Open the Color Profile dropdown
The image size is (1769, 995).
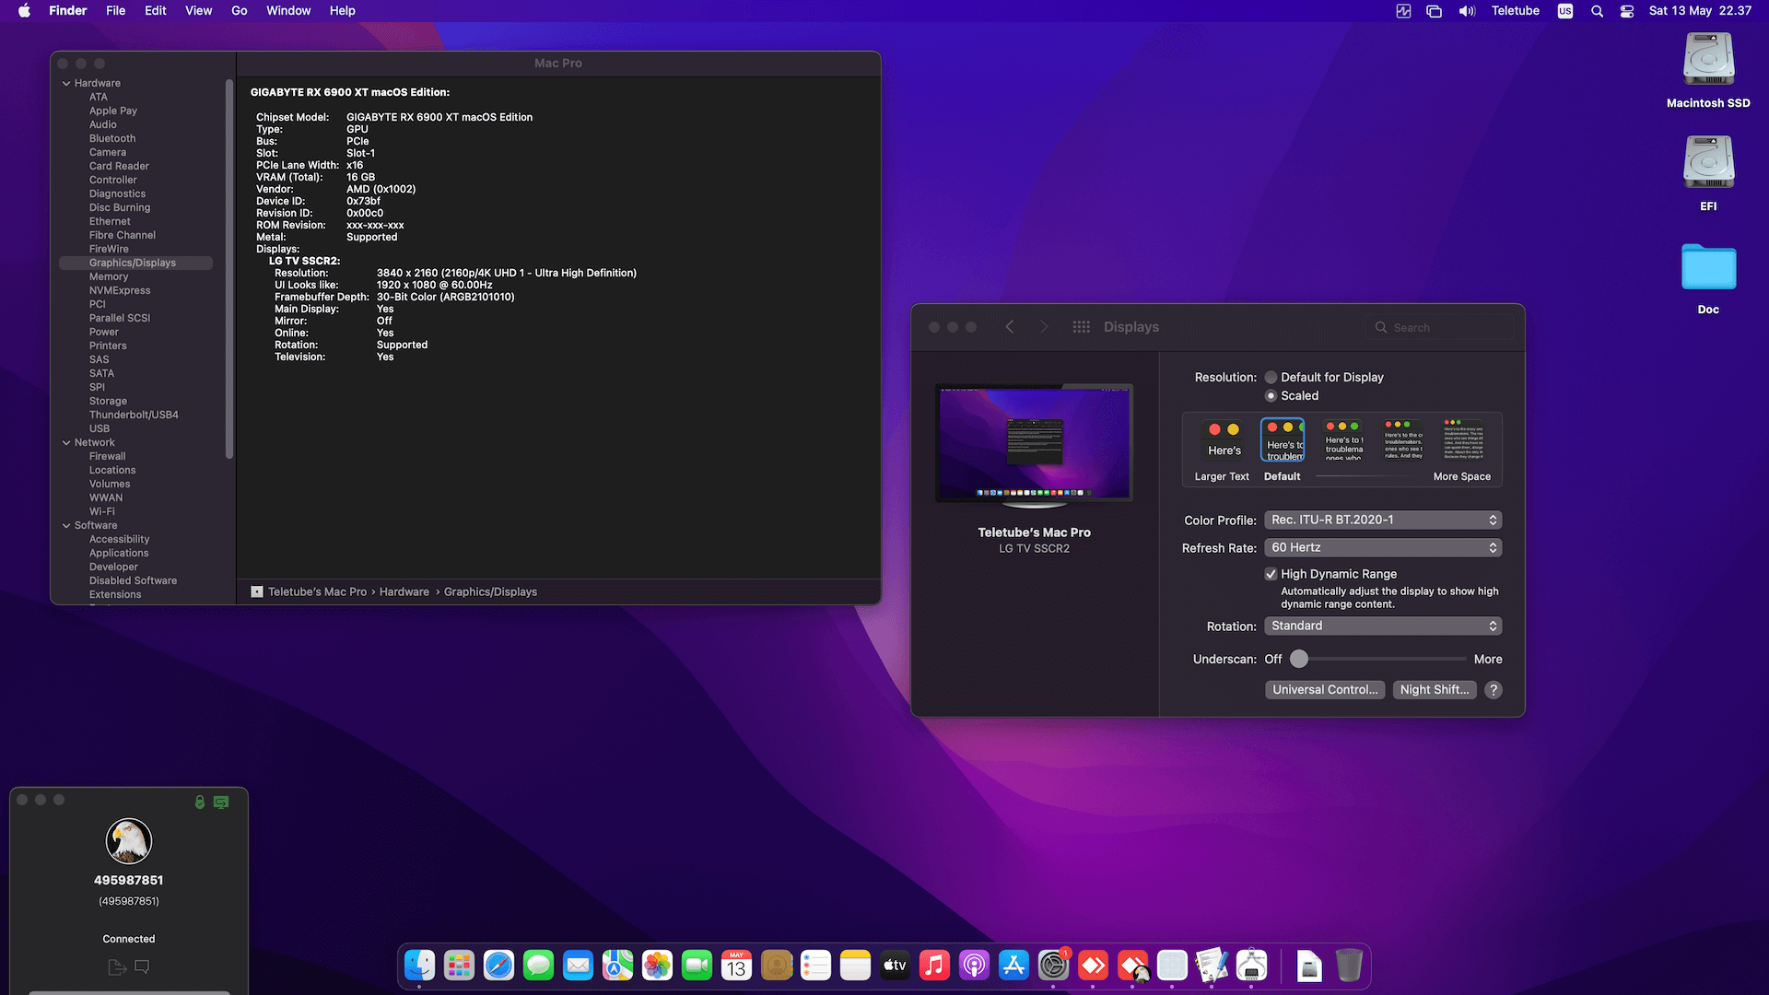pos(1383,521)
